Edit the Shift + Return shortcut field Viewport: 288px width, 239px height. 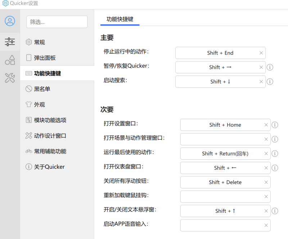[x=225, y=154]
